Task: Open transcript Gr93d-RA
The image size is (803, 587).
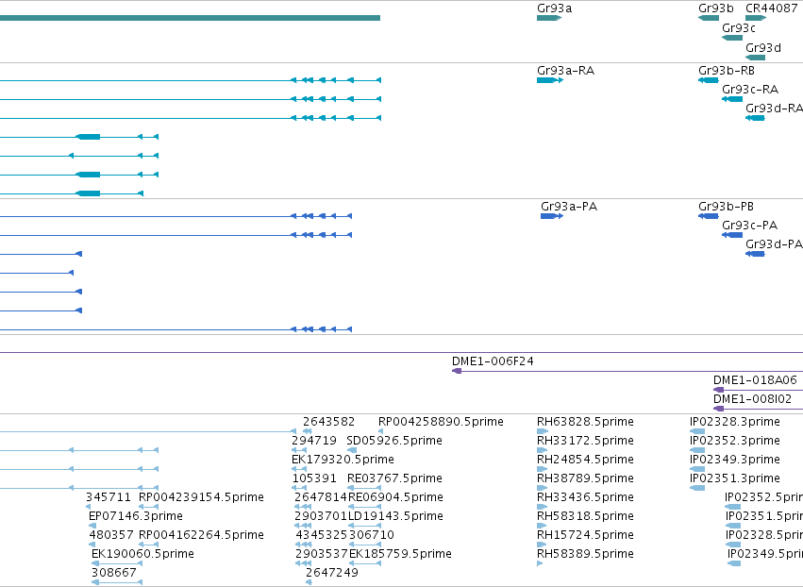Action: 755,118
